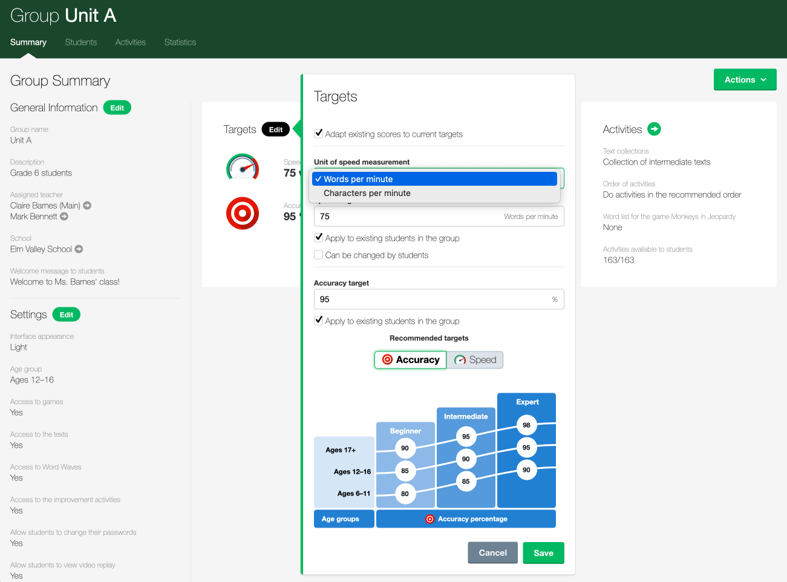Screen dimensions: 787x582
Task: Cancel the Targets dialog
Action: pyautogui.click(x=492, y=553)
